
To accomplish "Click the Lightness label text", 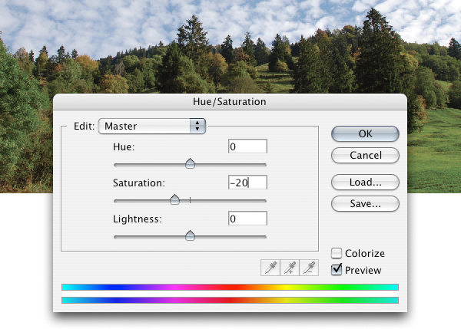I will [138, 219].
